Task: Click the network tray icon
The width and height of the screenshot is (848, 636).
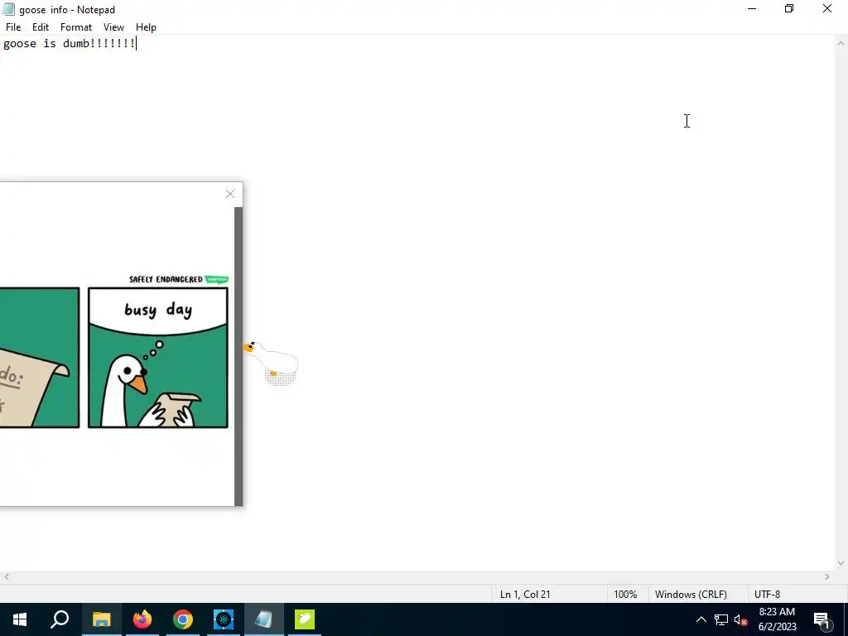Action: pos(721,619)
